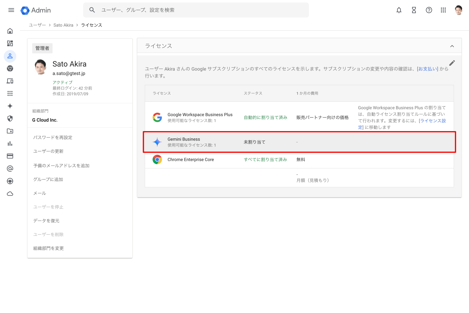The image size is (469, 313).
Task: Go to Sato Akira in the breadcrumb
Action: (x=63, y=25)
